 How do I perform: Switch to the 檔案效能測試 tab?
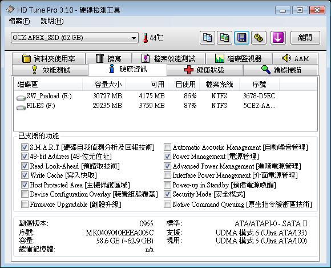coord(168,58)
